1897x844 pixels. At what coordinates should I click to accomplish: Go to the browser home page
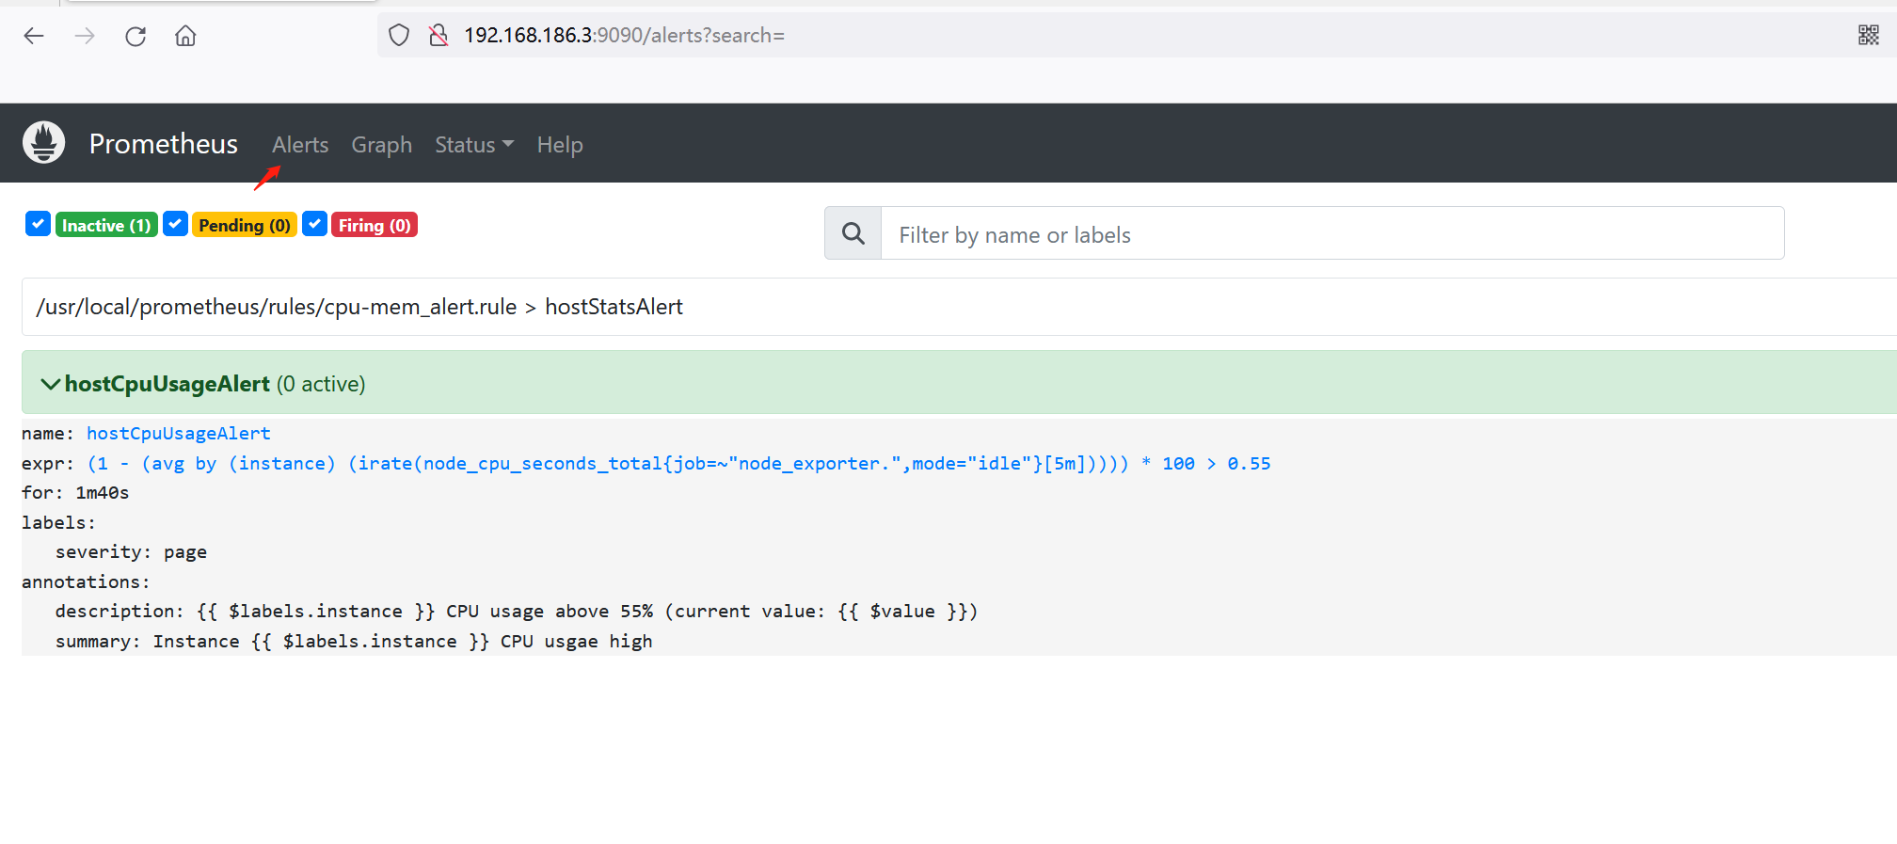[x=185, y=36]
